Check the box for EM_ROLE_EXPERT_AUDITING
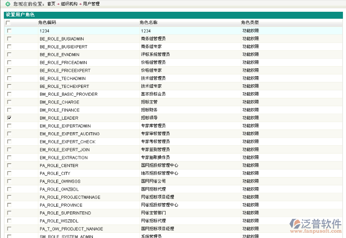 pyautogui.click(x=9, y=134)
